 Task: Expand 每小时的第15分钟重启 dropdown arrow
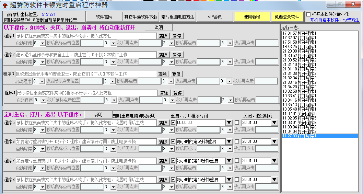click(x=229, y=180)
